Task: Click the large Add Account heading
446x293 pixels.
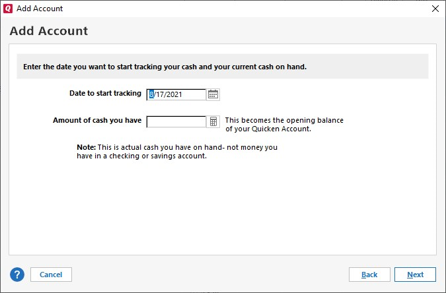Action: (x=49, y=31)
